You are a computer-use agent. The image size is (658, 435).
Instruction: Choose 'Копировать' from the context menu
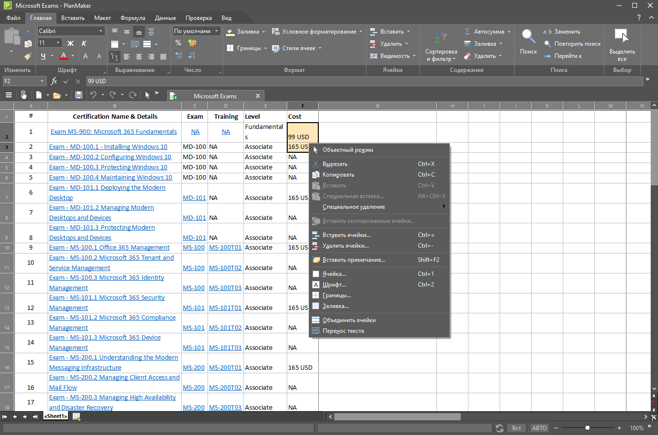(x=338, y=175)
